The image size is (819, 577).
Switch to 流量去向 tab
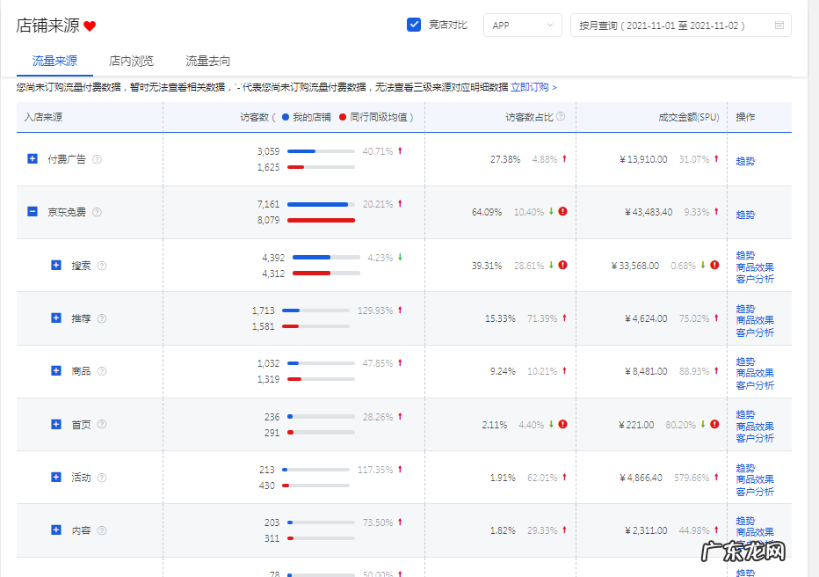(207, 61)
